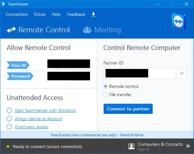Click the Connect to partner button
This screenshot has height=154, width=194.
[x=128, y=109]
